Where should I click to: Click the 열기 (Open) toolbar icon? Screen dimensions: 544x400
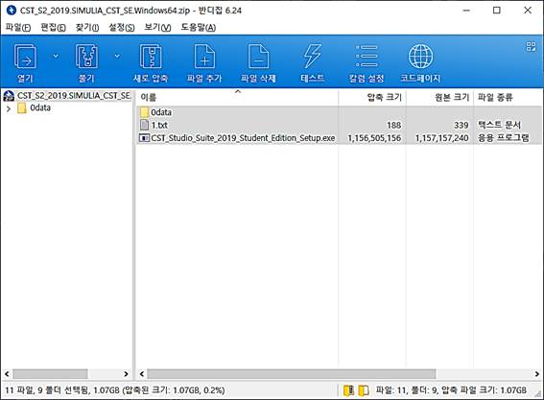[x=25, y=57]
